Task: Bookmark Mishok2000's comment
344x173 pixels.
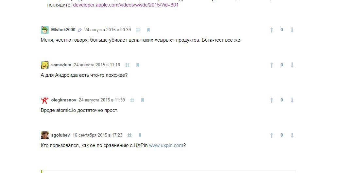Action: coord(148,30)
